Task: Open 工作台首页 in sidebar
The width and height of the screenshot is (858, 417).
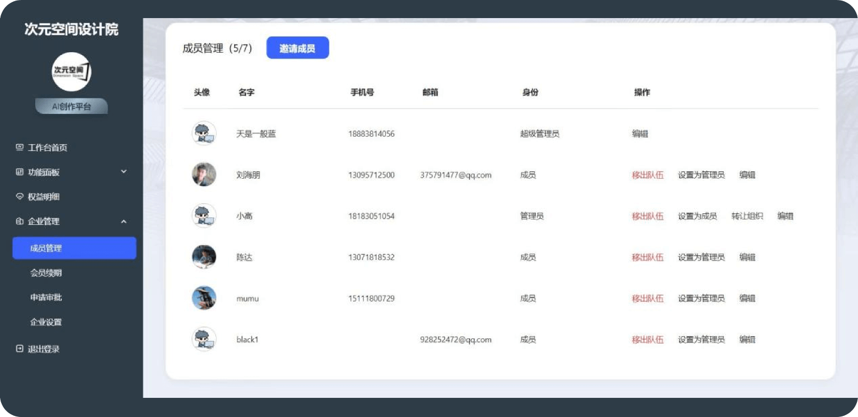Action: (47, 147)
